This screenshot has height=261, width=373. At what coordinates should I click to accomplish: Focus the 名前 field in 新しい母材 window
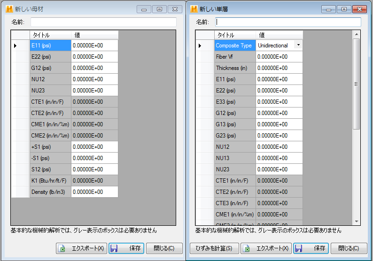(x=103, y=22)
